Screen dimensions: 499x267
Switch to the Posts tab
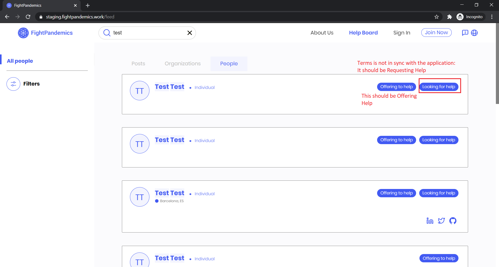[x=138, y=64]
